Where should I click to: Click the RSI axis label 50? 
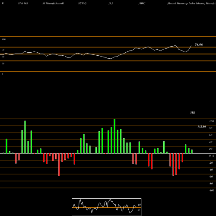3,57
